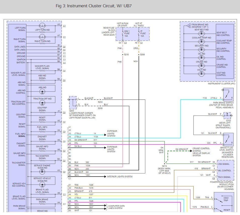The height and width of the screenshot is (215, 240).
Task: Click the 'WASHER FLUID LEVEL SIGNAL' resistor label
Action: tap(42, 67)
